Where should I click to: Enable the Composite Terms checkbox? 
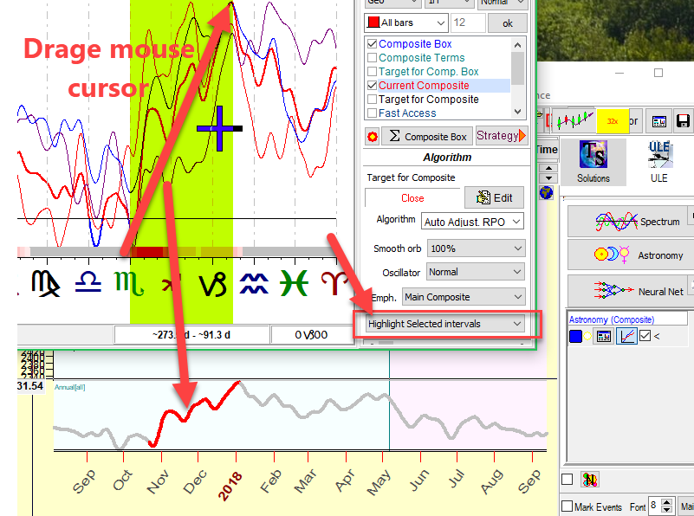point(373,58)
